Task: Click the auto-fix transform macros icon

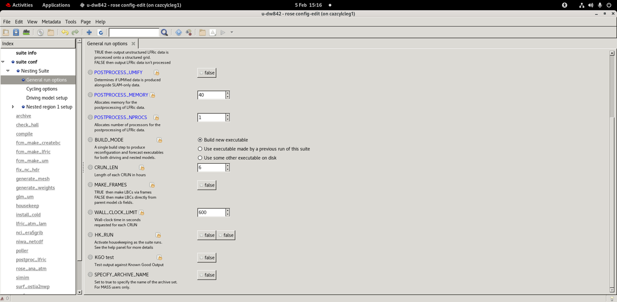Action: click(189, 33)
